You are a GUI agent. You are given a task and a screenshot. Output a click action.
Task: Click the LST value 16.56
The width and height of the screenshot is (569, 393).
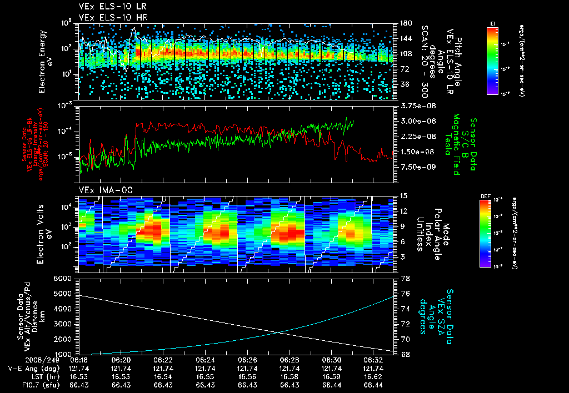click(247, 377)
